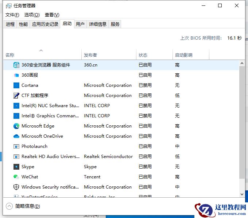Click the 16.1 秒 BIOS time value
The height and width of the screenshot is (218, 248).
tap(235, 38)
